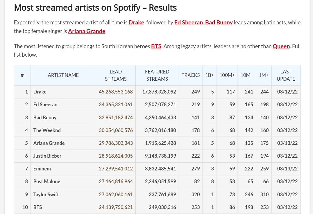
Task: Click the page heading Most streamed artists
Action: [95, 8]
